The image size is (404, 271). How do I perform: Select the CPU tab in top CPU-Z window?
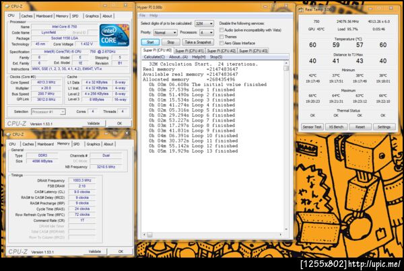pyautogui.click(x=11, y=15)
